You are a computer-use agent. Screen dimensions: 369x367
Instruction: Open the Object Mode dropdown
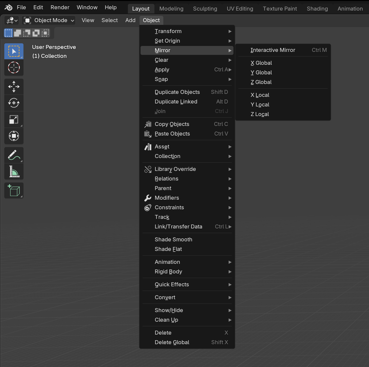[x=49, y=20]
